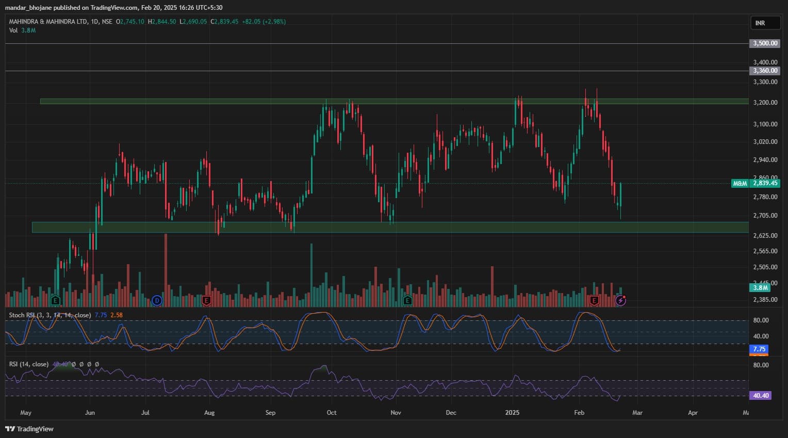
Task: Click the M&M symbol tag on price axis
Action: [740, 183]
